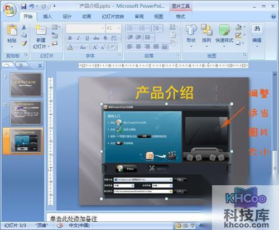Click the 中文(中国) language indicator
The width and height of the screenshot is (279, 230).
click(79, 226)
